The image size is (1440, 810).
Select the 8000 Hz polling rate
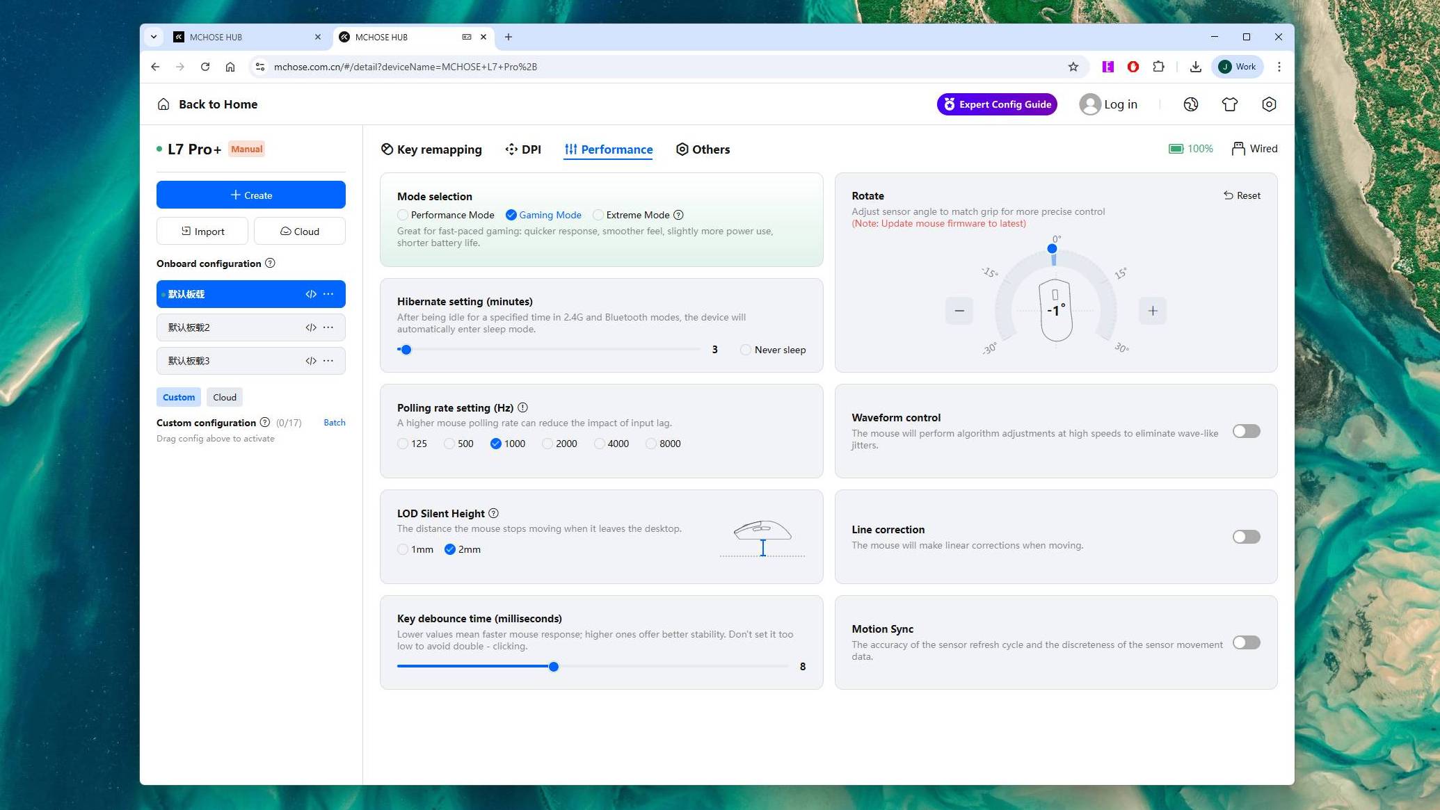[x=651, y=443]
